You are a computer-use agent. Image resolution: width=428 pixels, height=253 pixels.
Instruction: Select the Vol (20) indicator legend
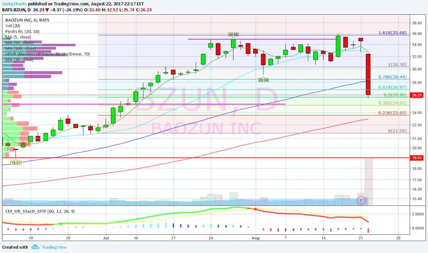tap(13, 26)
